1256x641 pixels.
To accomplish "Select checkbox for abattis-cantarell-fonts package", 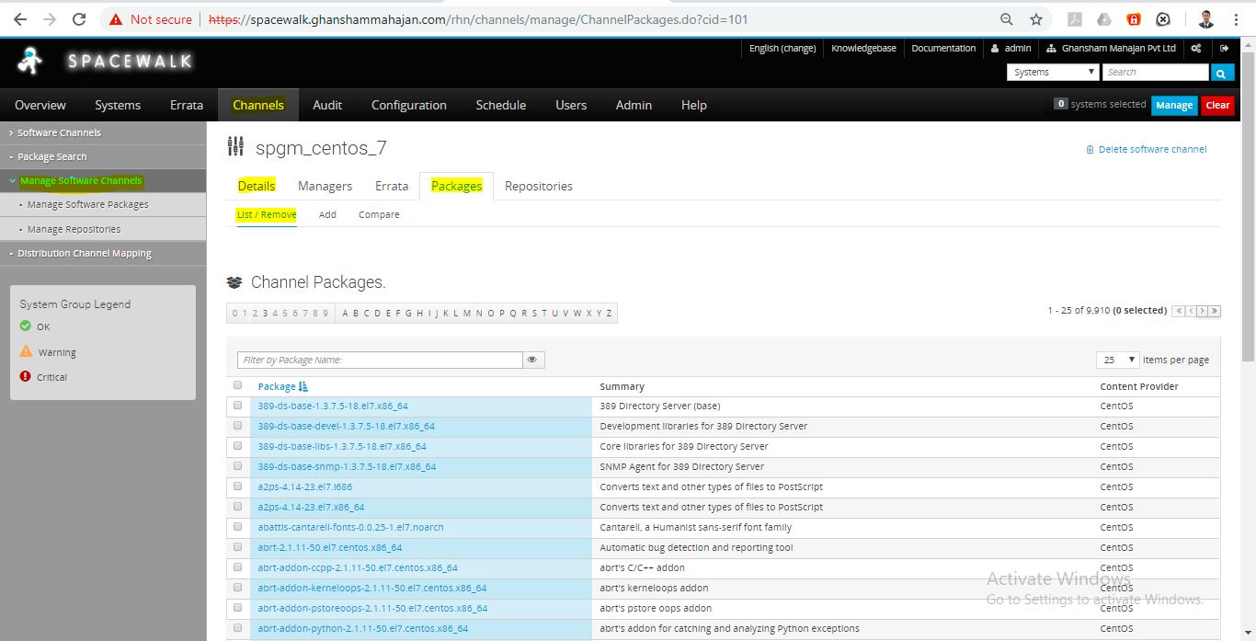I will point(238,527).
